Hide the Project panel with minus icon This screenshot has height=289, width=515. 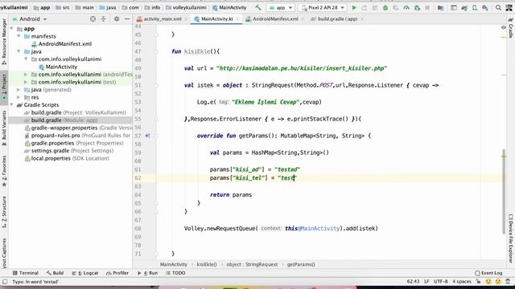pyautogui.click(x=127, y=19)
